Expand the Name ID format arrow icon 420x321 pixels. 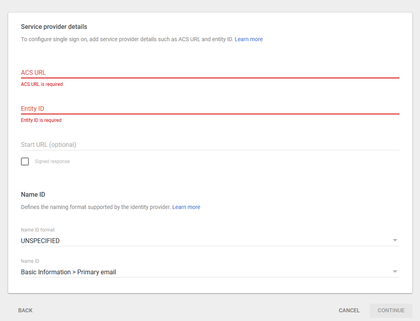pos(395,240)
